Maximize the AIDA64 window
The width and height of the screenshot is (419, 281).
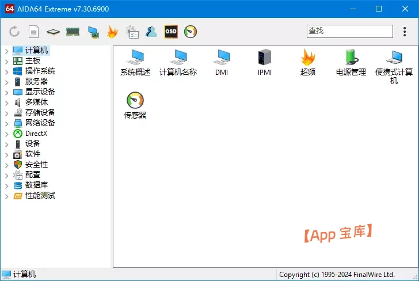379,9
